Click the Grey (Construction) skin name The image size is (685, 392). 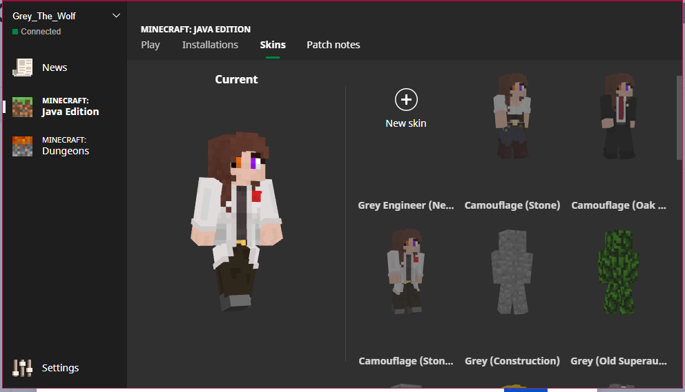(512, 361)
